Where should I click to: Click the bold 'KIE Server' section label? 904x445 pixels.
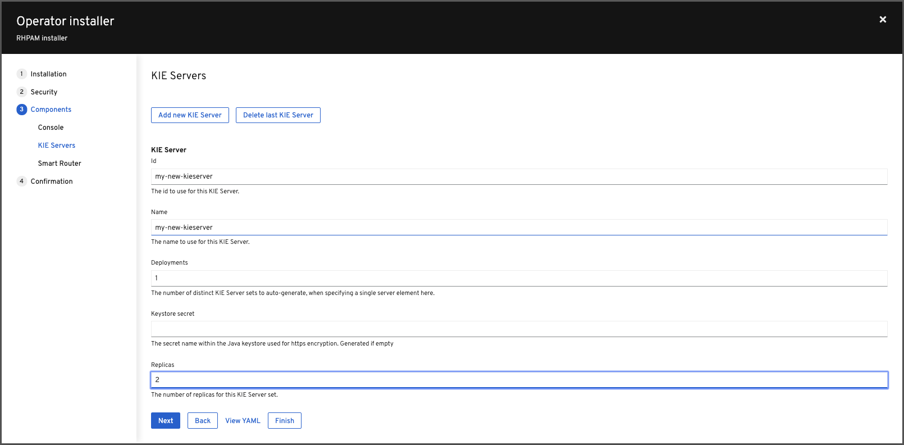click(x=168, y=150)
